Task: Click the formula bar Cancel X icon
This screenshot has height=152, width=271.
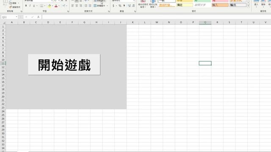Action: (x=26, y=17)
